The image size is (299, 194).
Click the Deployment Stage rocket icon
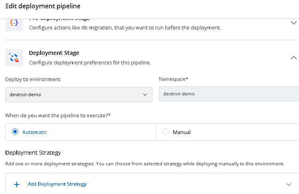14,58
